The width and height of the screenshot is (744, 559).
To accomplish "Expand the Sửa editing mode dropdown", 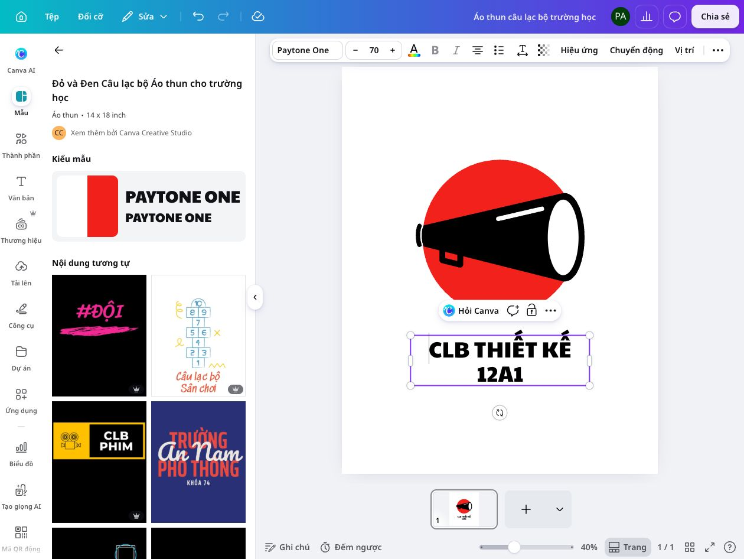I will [x=145, y=17].
